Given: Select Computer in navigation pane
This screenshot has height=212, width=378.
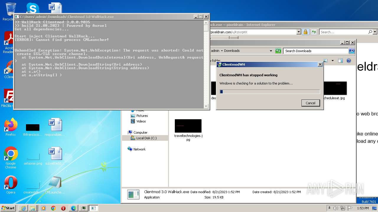Looking at the screenshot, I should coord(138,132).
